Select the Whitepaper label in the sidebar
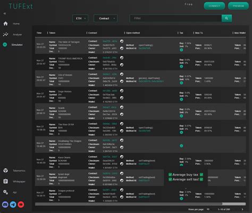The image size is (252, 213). (x=19, y=182)
